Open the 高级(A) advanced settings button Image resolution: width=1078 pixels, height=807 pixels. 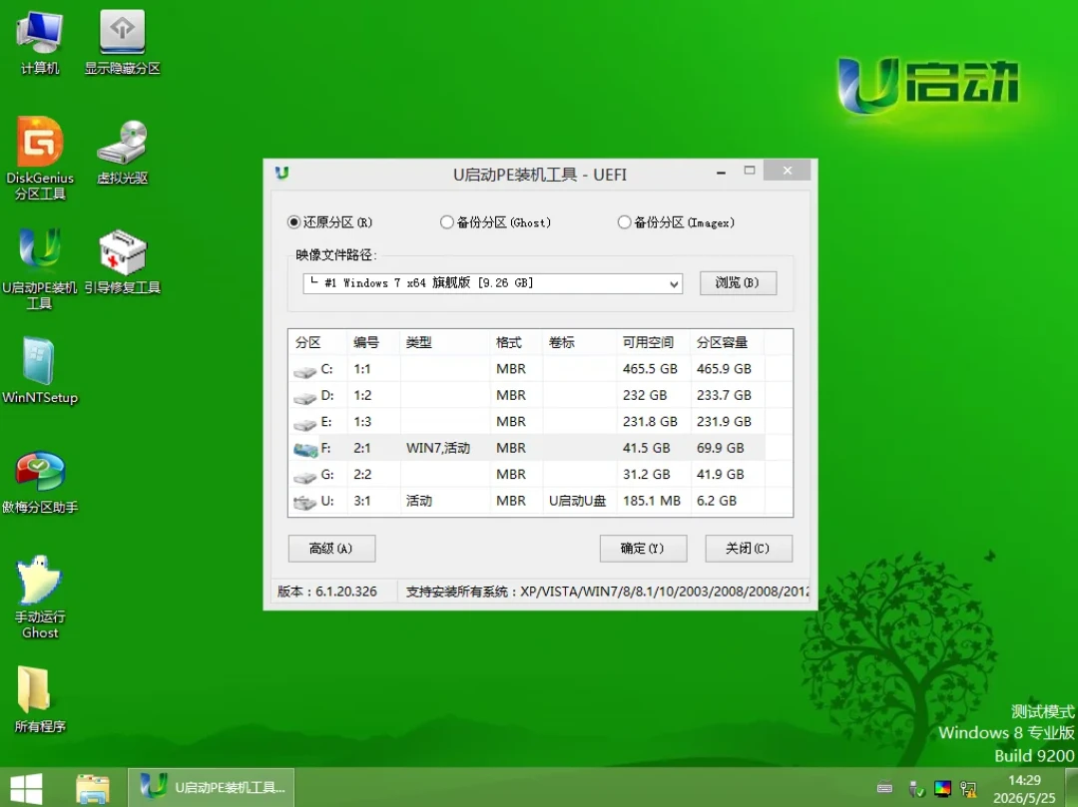tap(331, 548)
